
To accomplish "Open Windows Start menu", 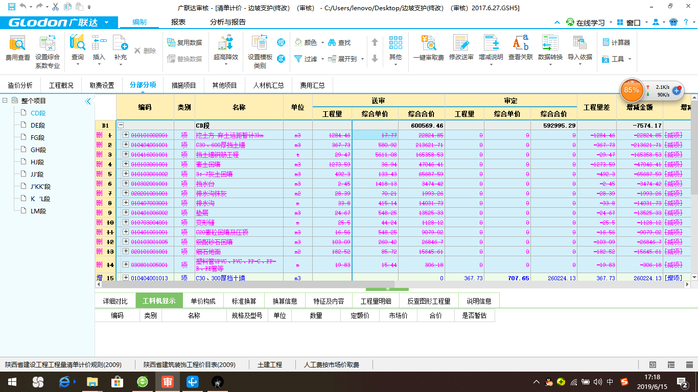I will click(x=12, y=382).
